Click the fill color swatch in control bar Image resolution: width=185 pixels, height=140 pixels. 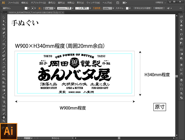click(26, 8)
